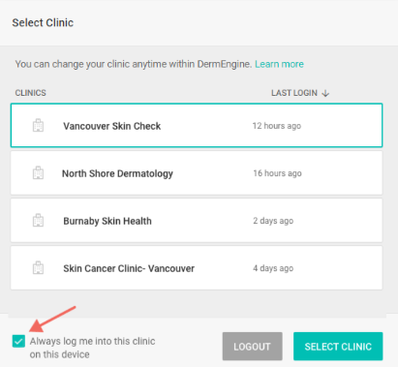Image resolution: width=398 pixels, height=367 pixels.
Task: Click the building icon beside Burnaby Skin Health
Action: tap(38, 221)
